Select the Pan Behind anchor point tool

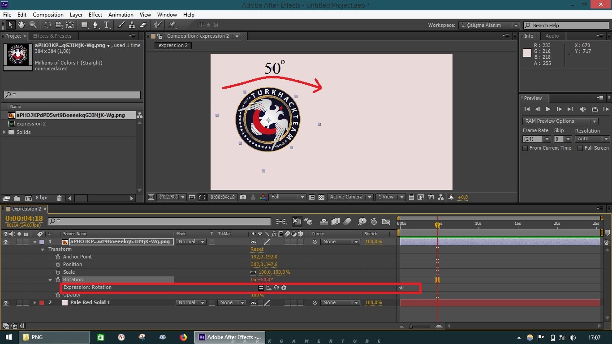(70, 25)
